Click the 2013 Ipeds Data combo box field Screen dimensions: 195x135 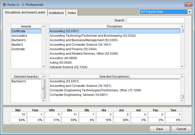point(163,12)
